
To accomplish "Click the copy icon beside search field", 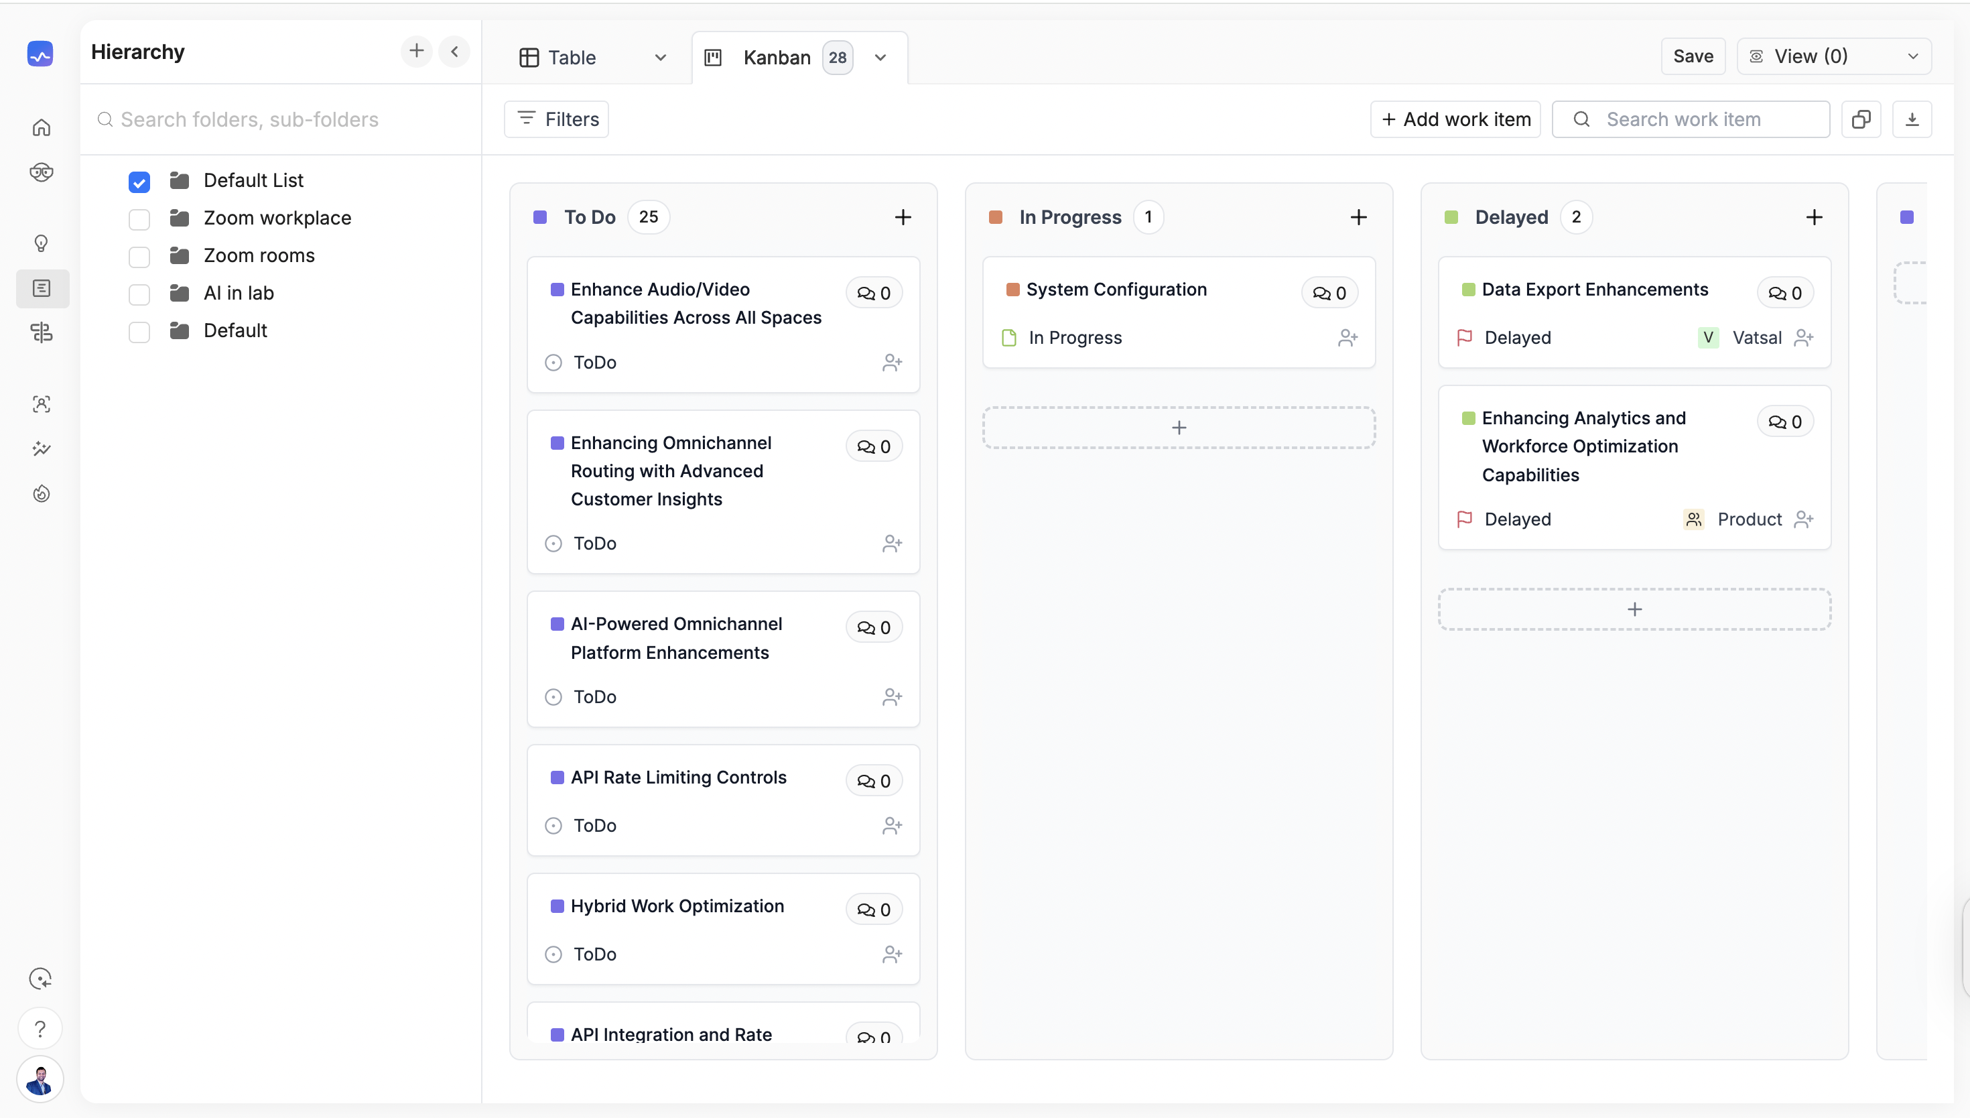I will pos(1861,120).
